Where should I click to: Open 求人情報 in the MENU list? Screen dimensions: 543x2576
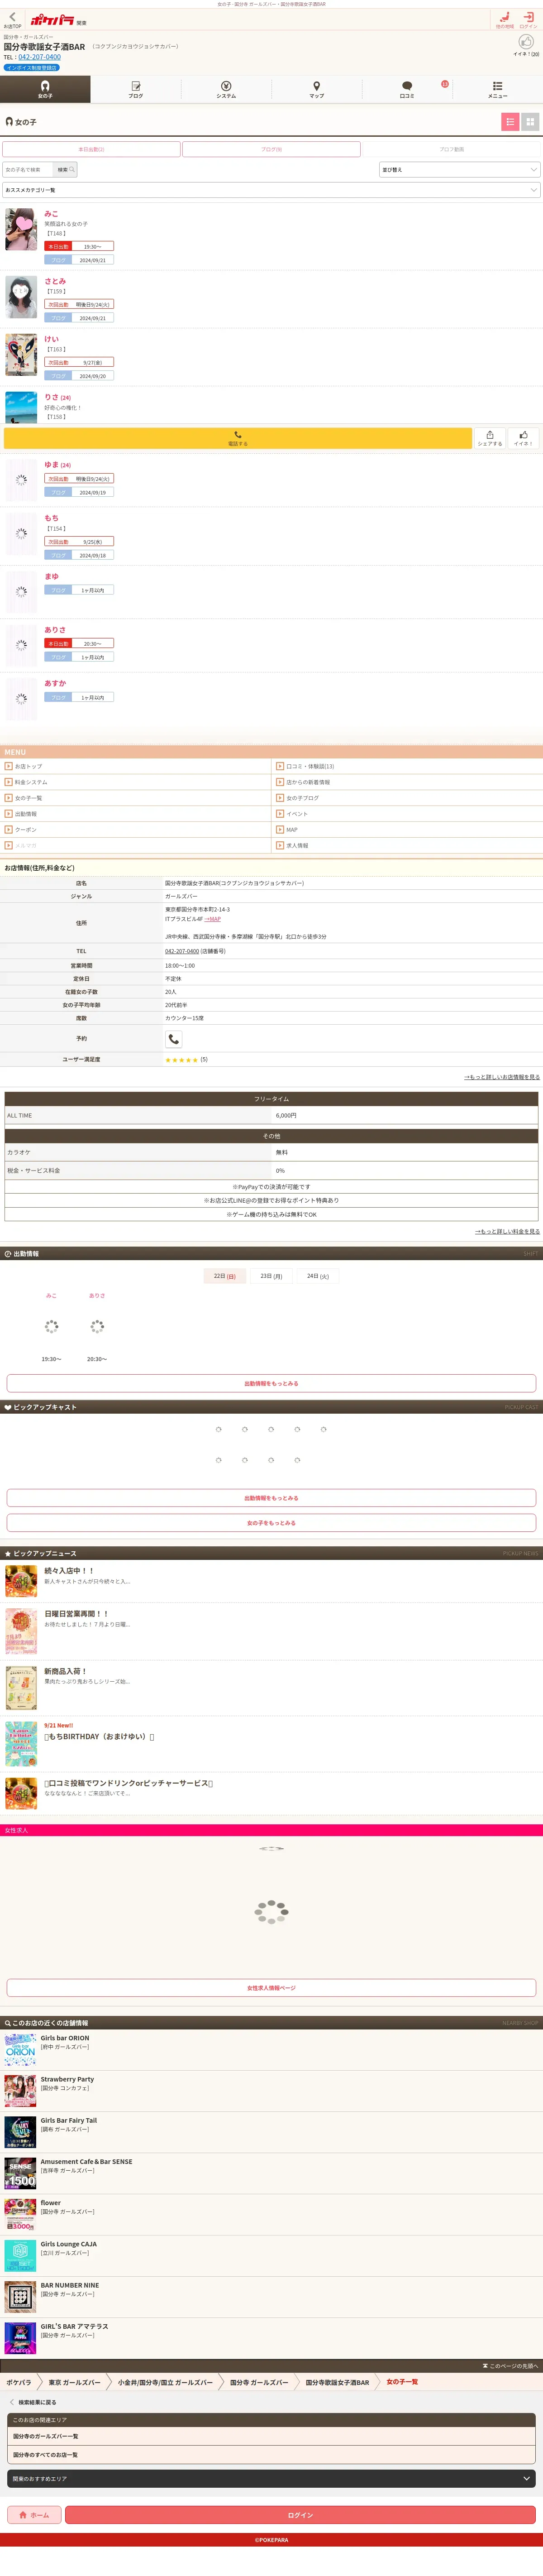[x=407, y=845]
